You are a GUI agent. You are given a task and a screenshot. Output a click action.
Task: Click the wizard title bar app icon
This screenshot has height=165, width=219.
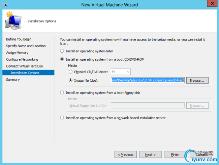pyautogui.click(x=5, y=5)
